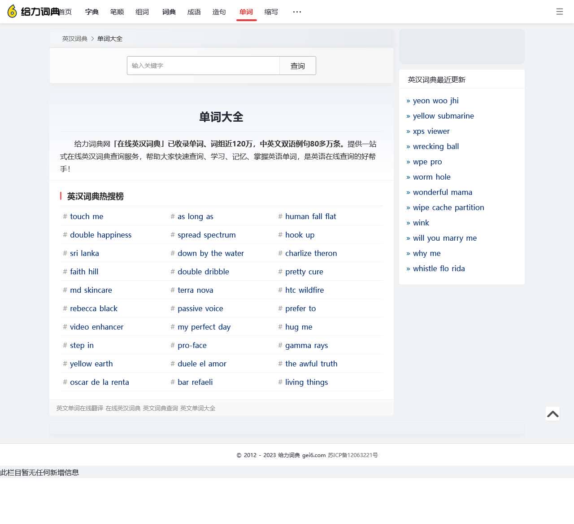Image resolution: width=574 pixels, height=524 pixels.
Task: Select "passive voice" from the hot list
Action: click(x=200, y=308)
